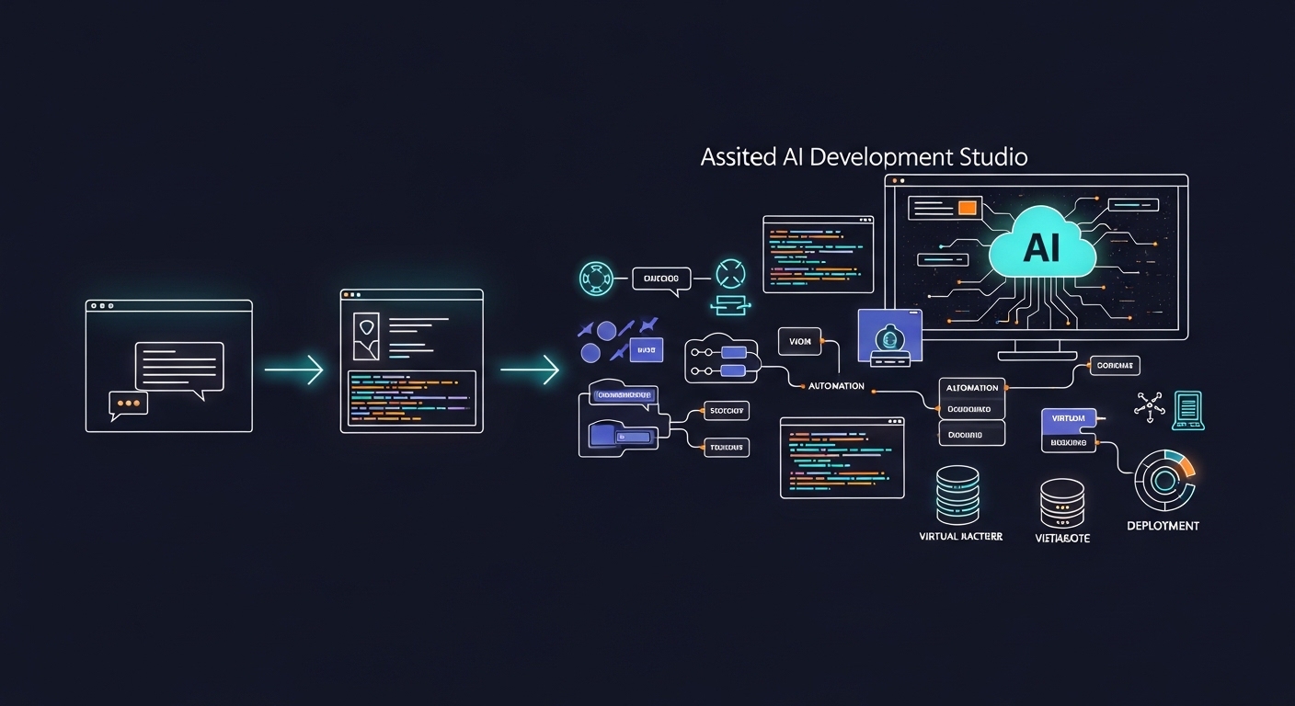Click the arrow after the code window
The image size is (1295, 706).
530,370
